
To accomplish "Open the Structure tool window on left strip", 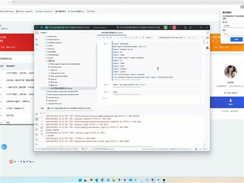I will [x=37, y=39].
